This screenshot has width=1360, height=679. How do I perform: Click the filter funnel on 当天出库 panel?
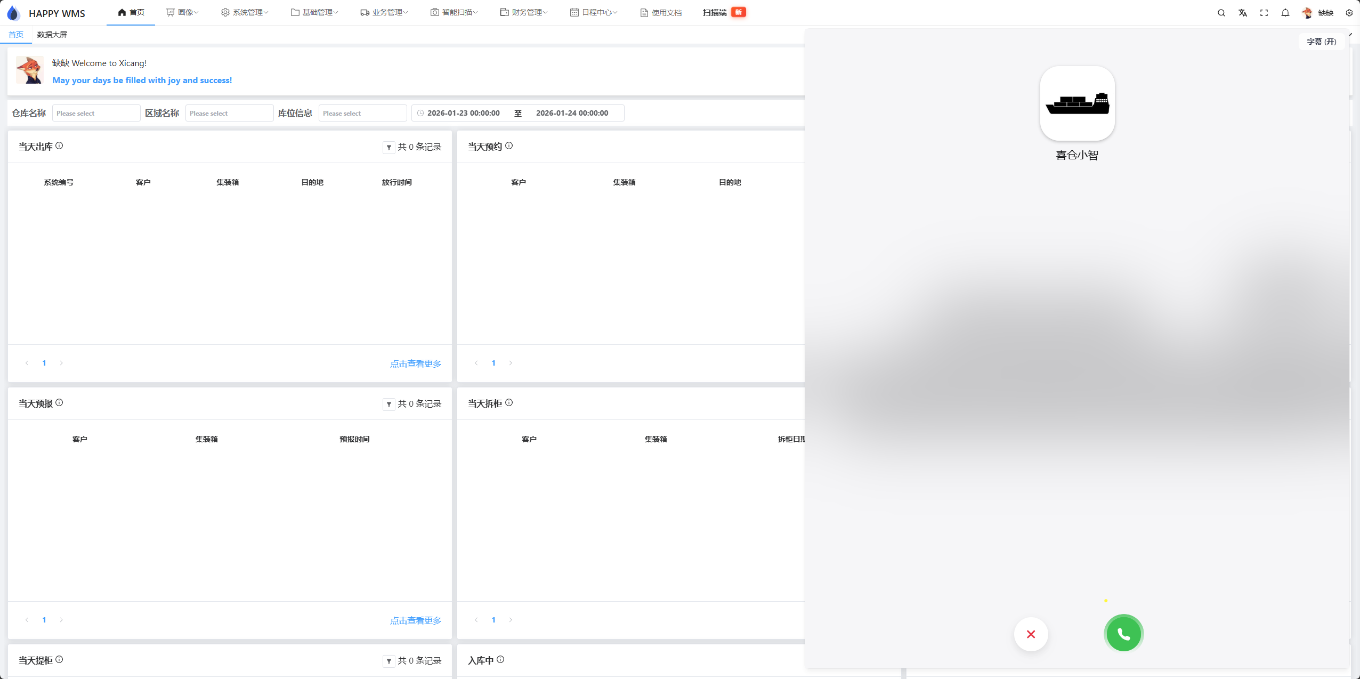pos(388,147)
